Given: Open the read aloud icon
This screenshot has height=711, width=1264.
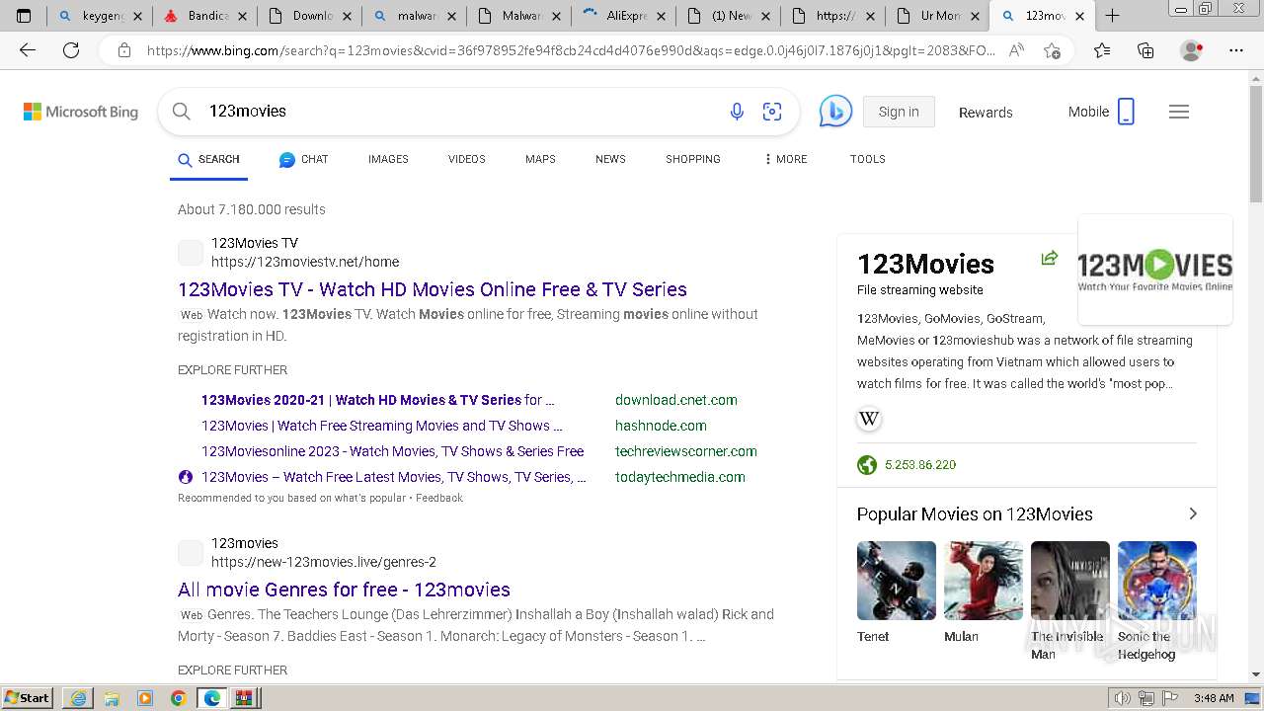Looking at the screenshot, I should click(1016, 50).
